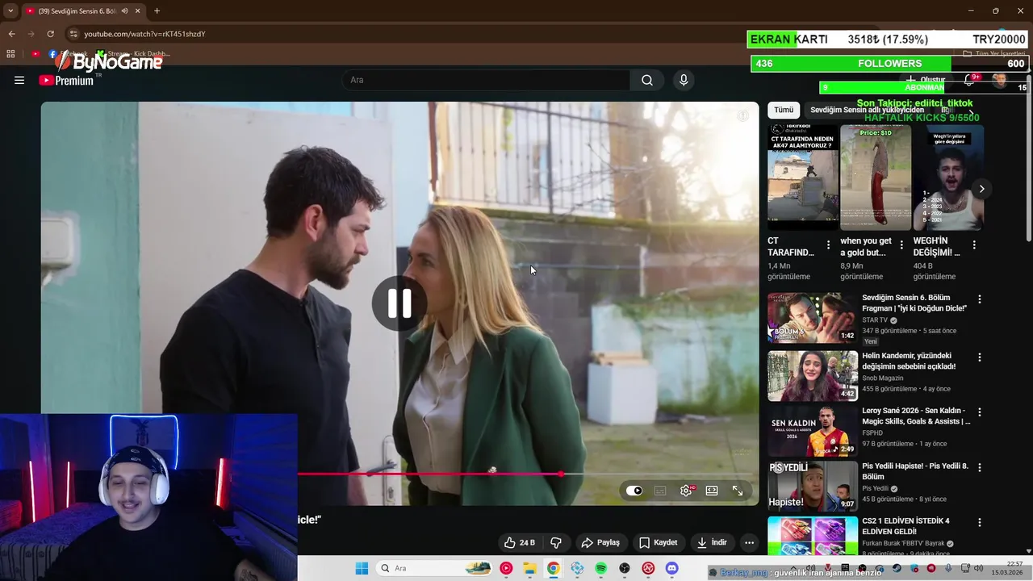Screen dimensions: 1033x581
Task: Visit the STAR TV channel link
Action: coord(875,320)
